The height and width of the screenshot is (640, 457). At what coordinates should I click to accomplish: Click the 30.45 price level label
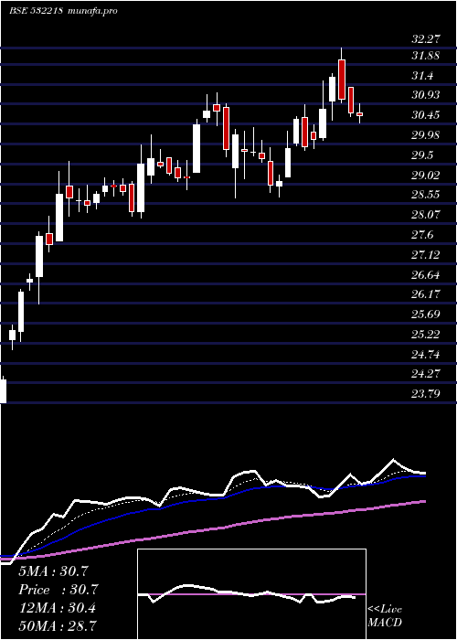click(426, 115)
